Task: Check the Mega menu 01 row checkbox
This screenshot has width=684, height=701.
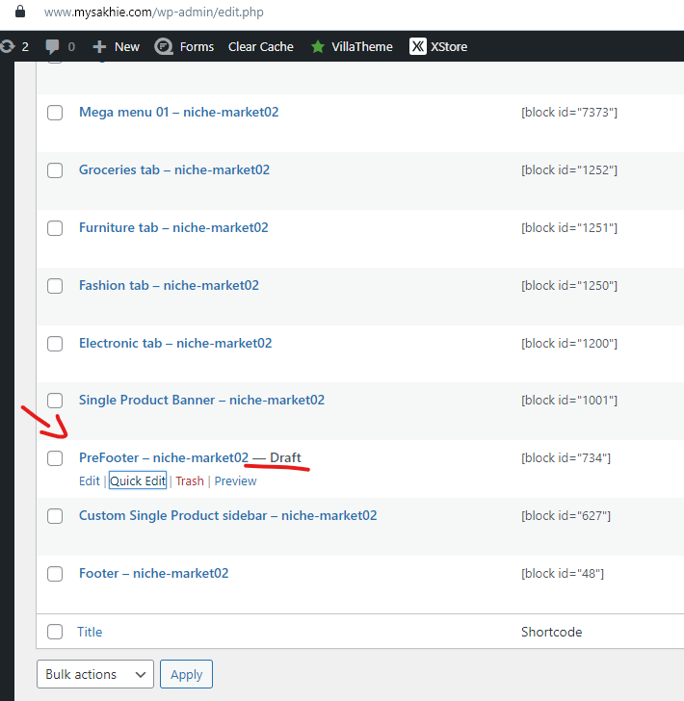Action: 55,113
